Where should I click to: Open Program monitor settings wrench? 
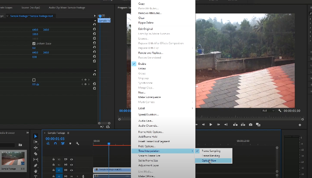tap(280, 111)
